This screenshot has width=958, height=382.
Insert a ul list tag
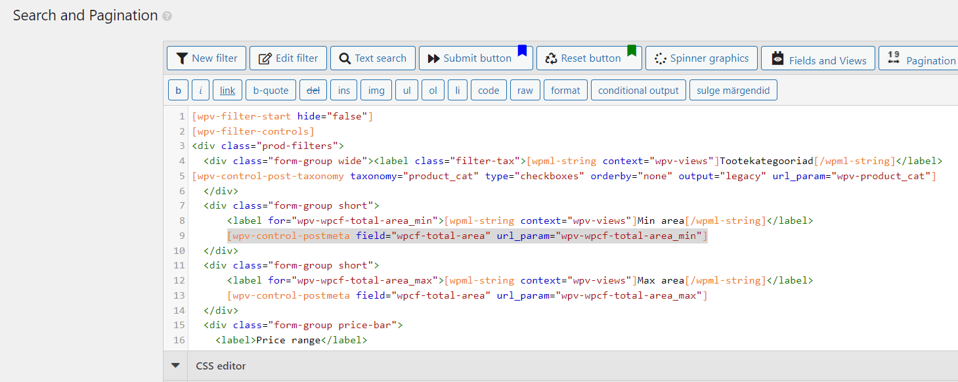[406, 91]
